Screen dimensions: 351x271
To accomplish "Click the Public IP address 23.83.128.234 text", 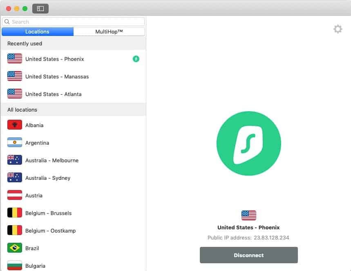I will [x=248, y=237].
